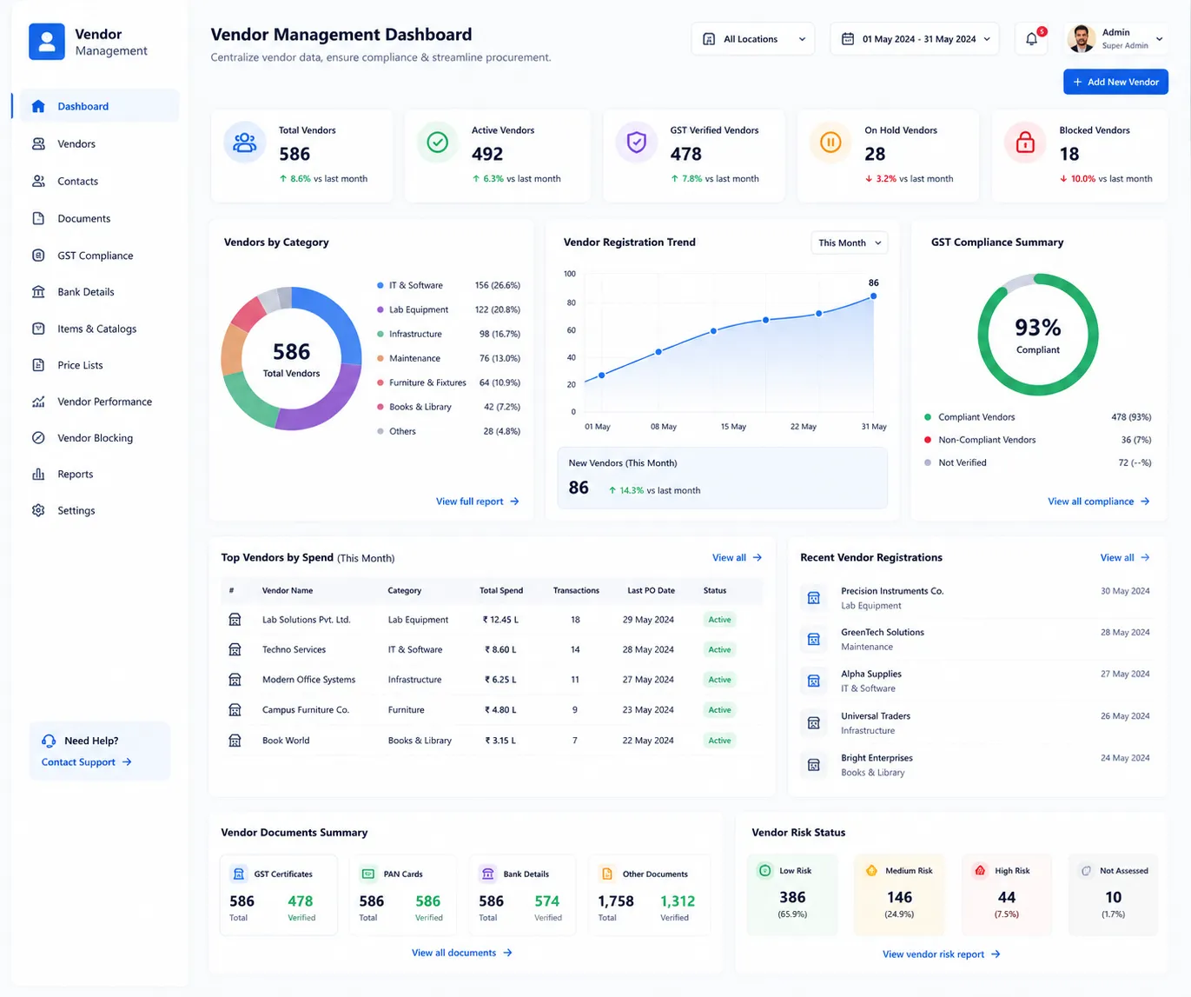The image size is (1191, 997).
Task: Click the store icon for Modern Office Systems
Action: click(235, 680)
